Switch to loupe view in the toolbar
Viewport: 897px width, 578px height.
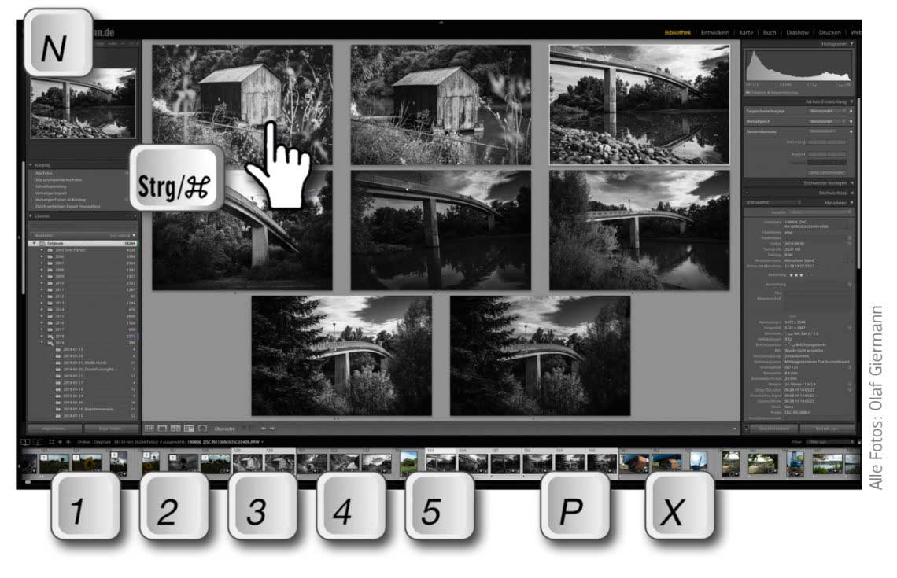pyautogui.click(x=162, y=429)
